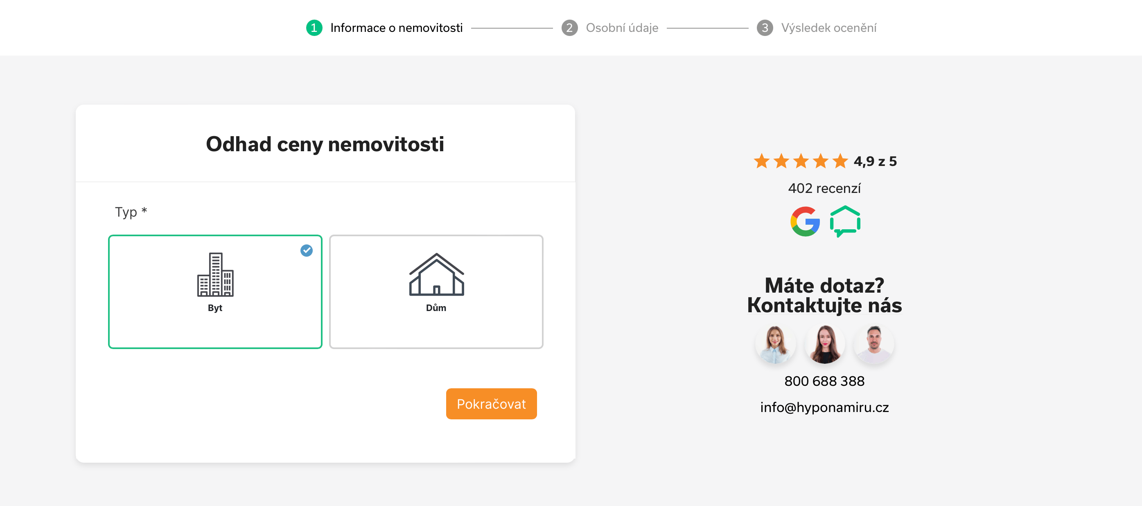Go to Výsledek ocenění step

point(828,28)
